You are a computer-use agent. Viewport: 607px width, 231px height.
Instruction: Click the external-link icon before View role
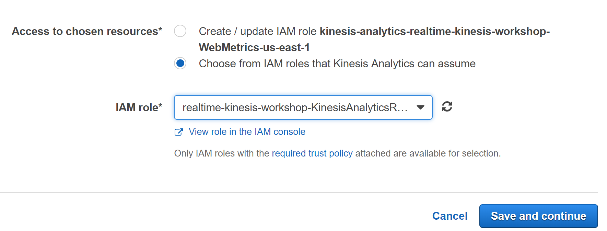pyautogui.click(x=179, y=132)
